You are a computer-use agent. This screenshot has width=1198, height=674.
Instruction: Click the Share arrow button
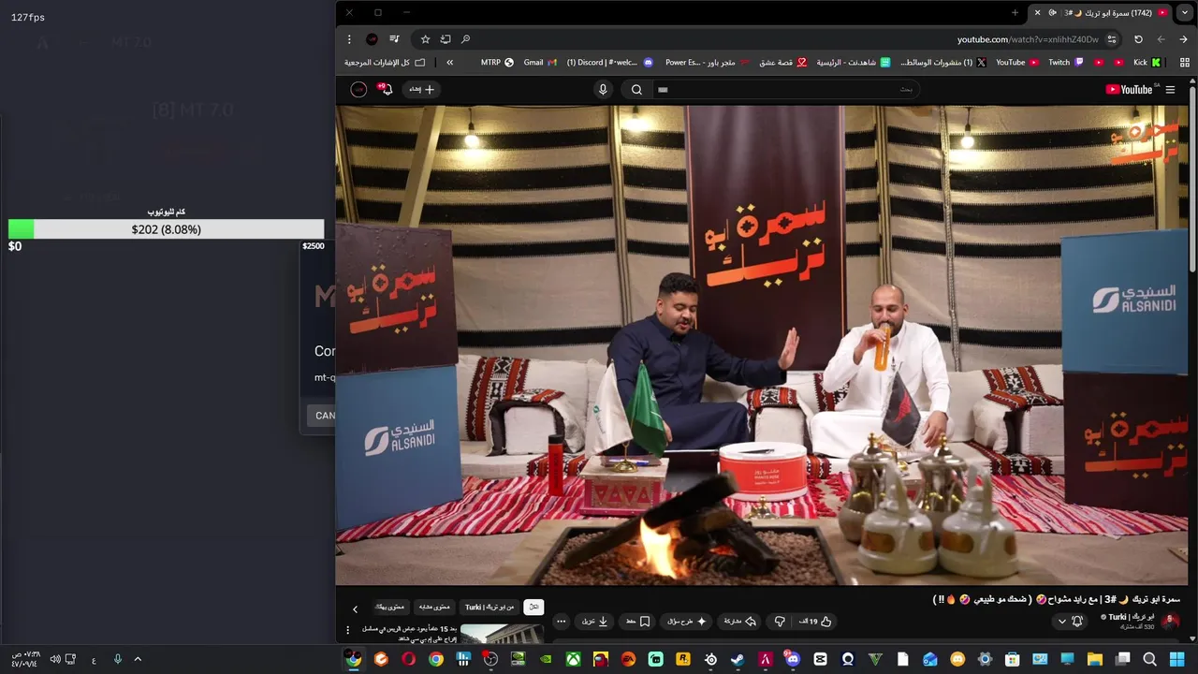coord(739,622)
